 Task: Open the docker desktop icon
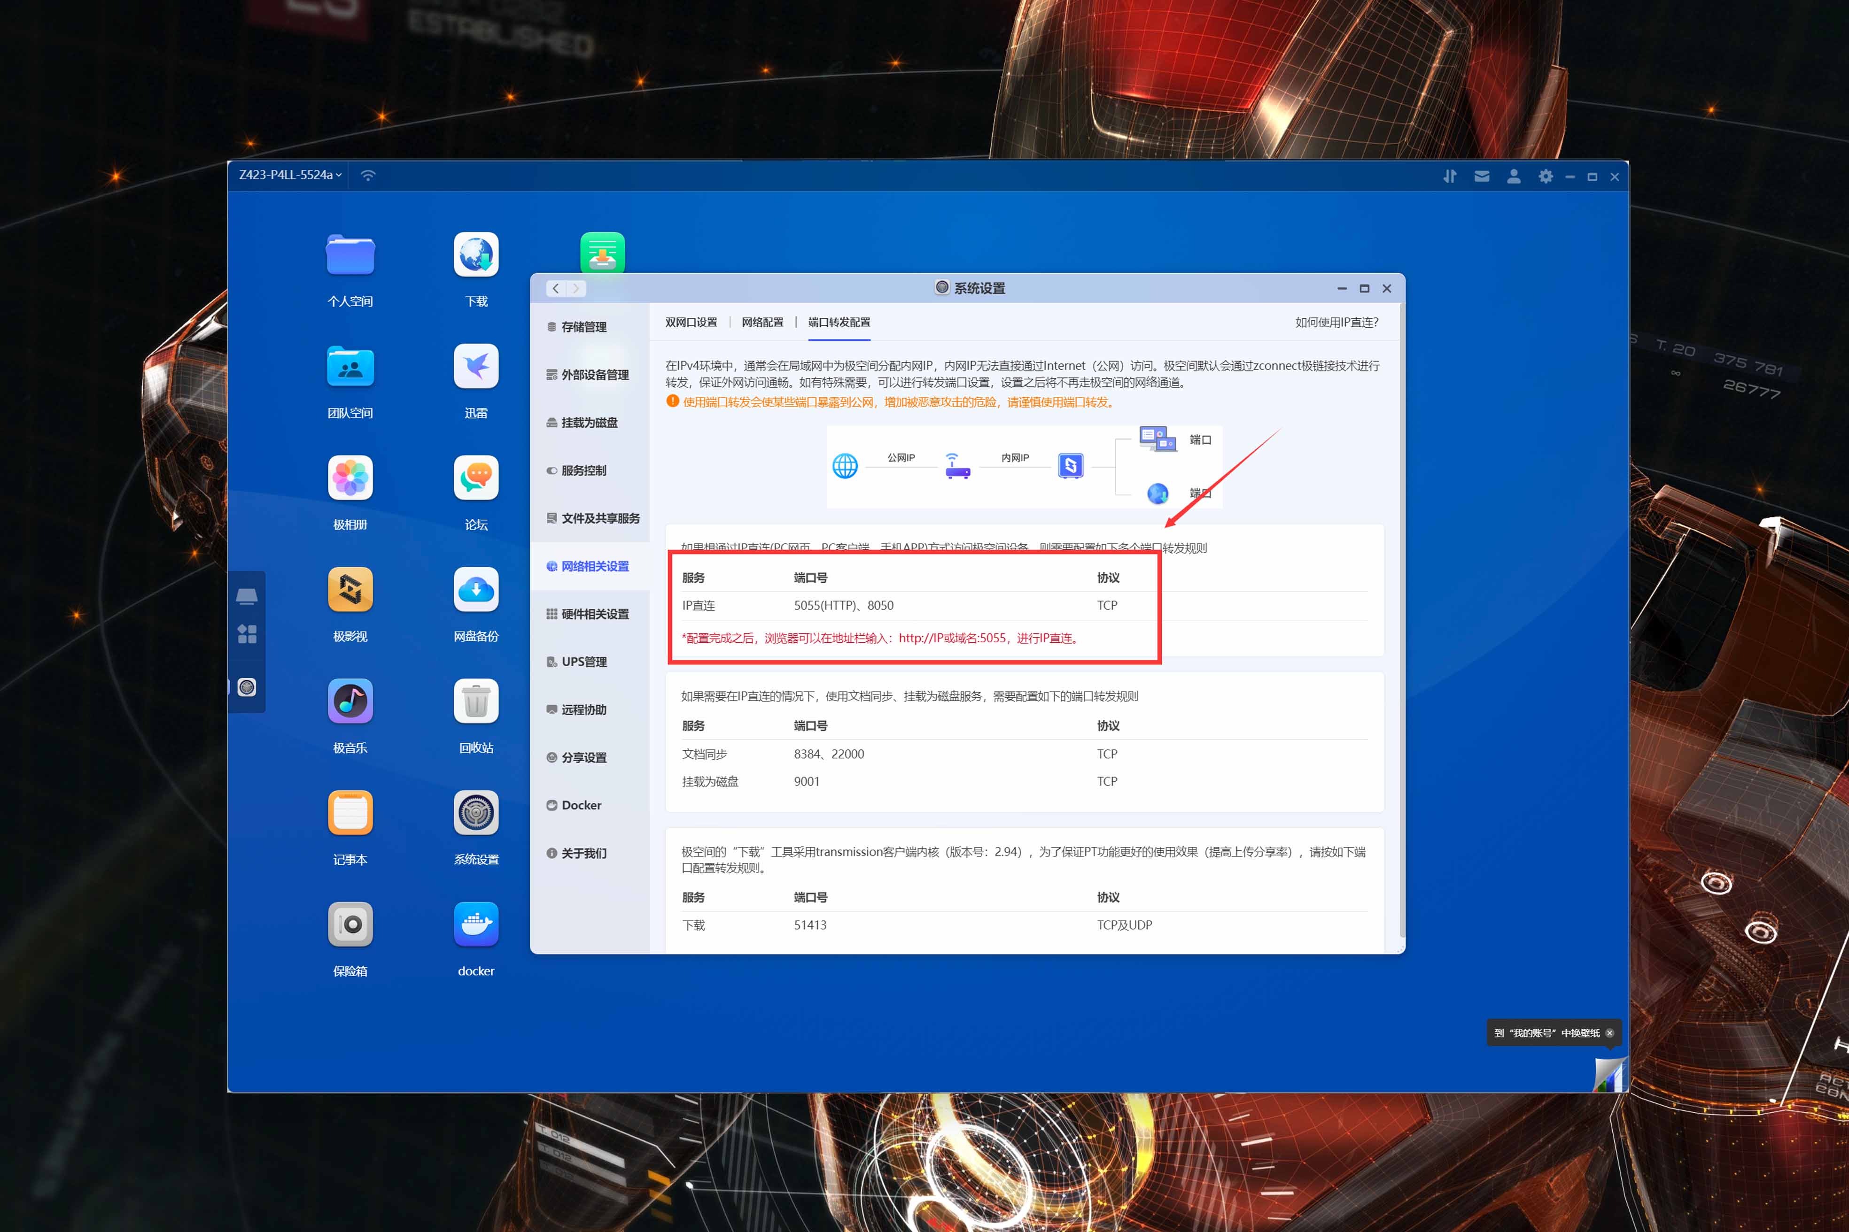pyautogui.click(x=475, y=924)
